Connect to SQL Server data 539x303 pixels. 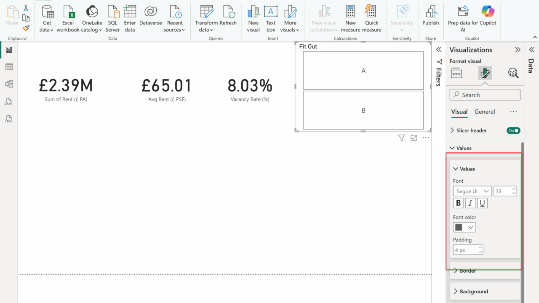coord(113,19)
